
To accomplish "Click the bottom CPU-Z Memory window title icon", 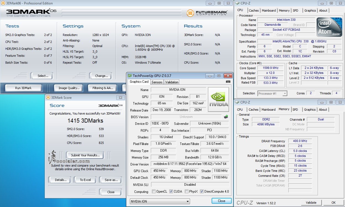I will (x=237, y=102).
